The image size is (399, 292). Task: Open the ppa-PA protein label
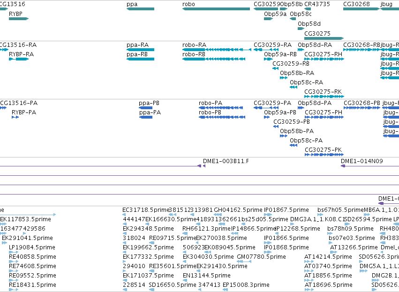pyautogui.click(x=150, y=112)
